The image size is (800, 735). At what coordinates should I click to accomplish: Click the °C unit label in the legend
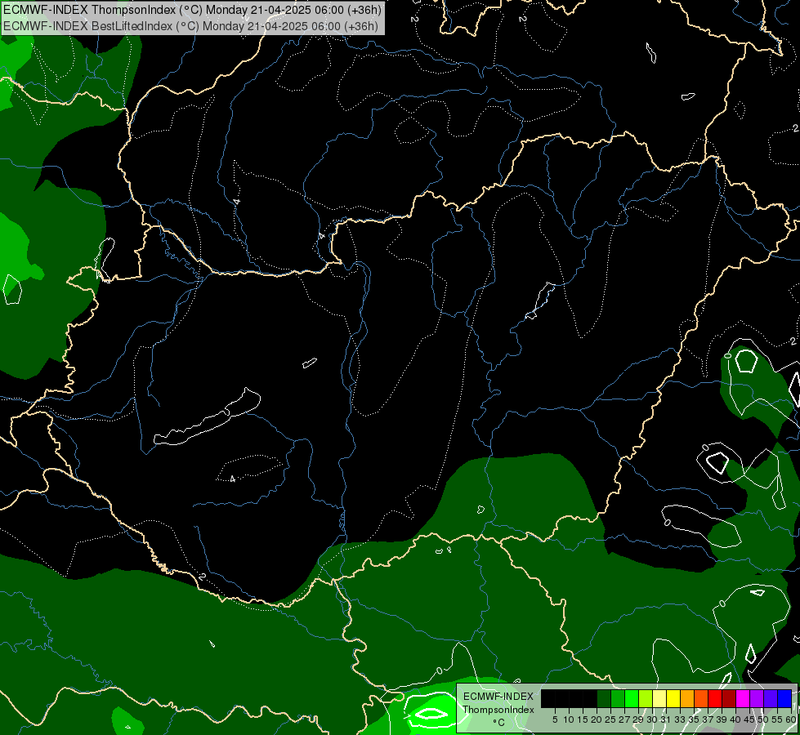coord(498,722)
